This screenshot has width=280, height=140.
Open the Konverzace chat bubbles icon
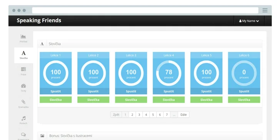point(23,134)
